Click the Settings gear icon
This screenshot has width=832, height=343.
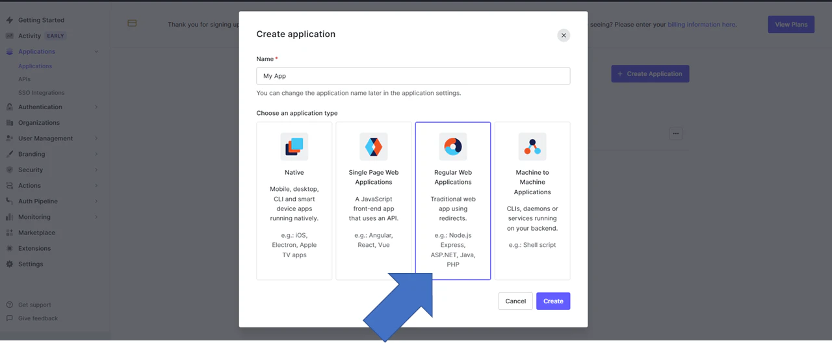(x=9, y=264)
